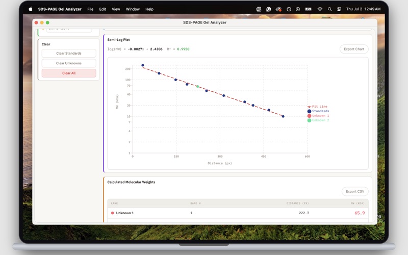408x255 pixels.
Task: Open Control Center from the menu bar
Action: pos(339,9)
